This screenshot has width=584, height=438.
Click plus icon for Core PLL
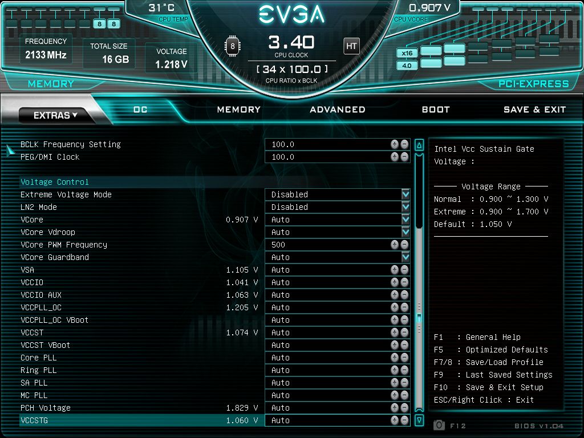395,358
